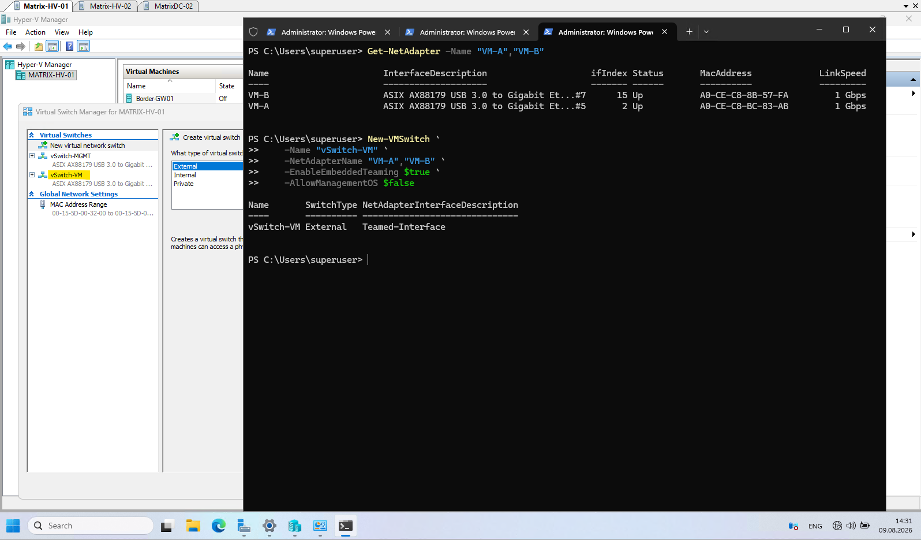Open the Help menu
Viewport: 921px width, 540px height.
tap(85, 32)
